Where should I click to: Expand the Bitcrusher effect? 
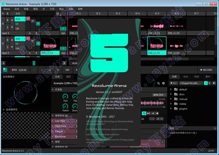(x=53, y=136)
